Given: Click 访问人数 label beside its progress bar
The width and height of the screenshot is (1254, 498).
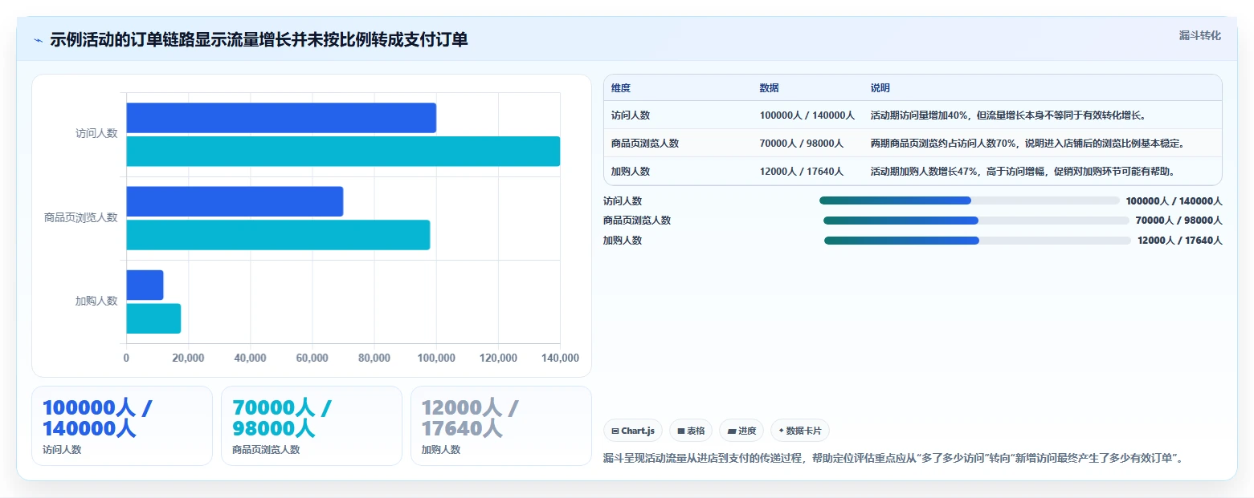Looking at the screenshot, I should pyautogui.click(x=623, y=201).
